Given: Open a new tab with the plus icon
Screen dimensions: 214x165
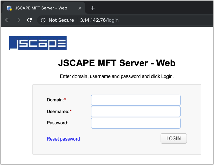Looking at the screenshot, I should coord(93,8).
